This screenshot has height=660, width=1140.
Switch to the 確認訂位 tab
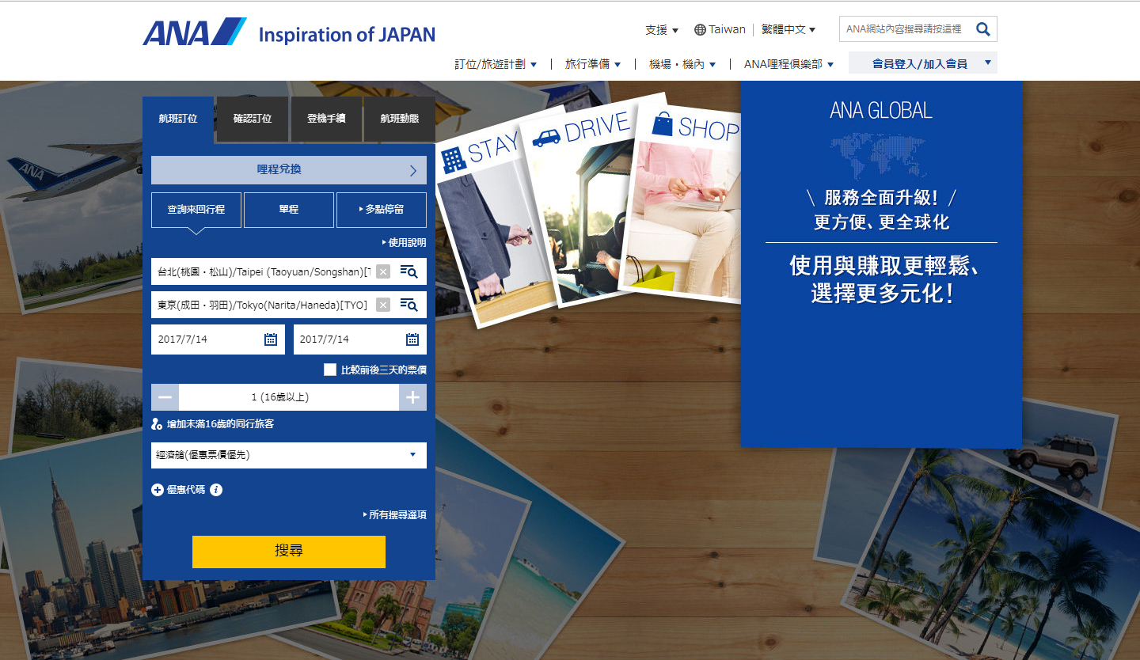point(251,119)
